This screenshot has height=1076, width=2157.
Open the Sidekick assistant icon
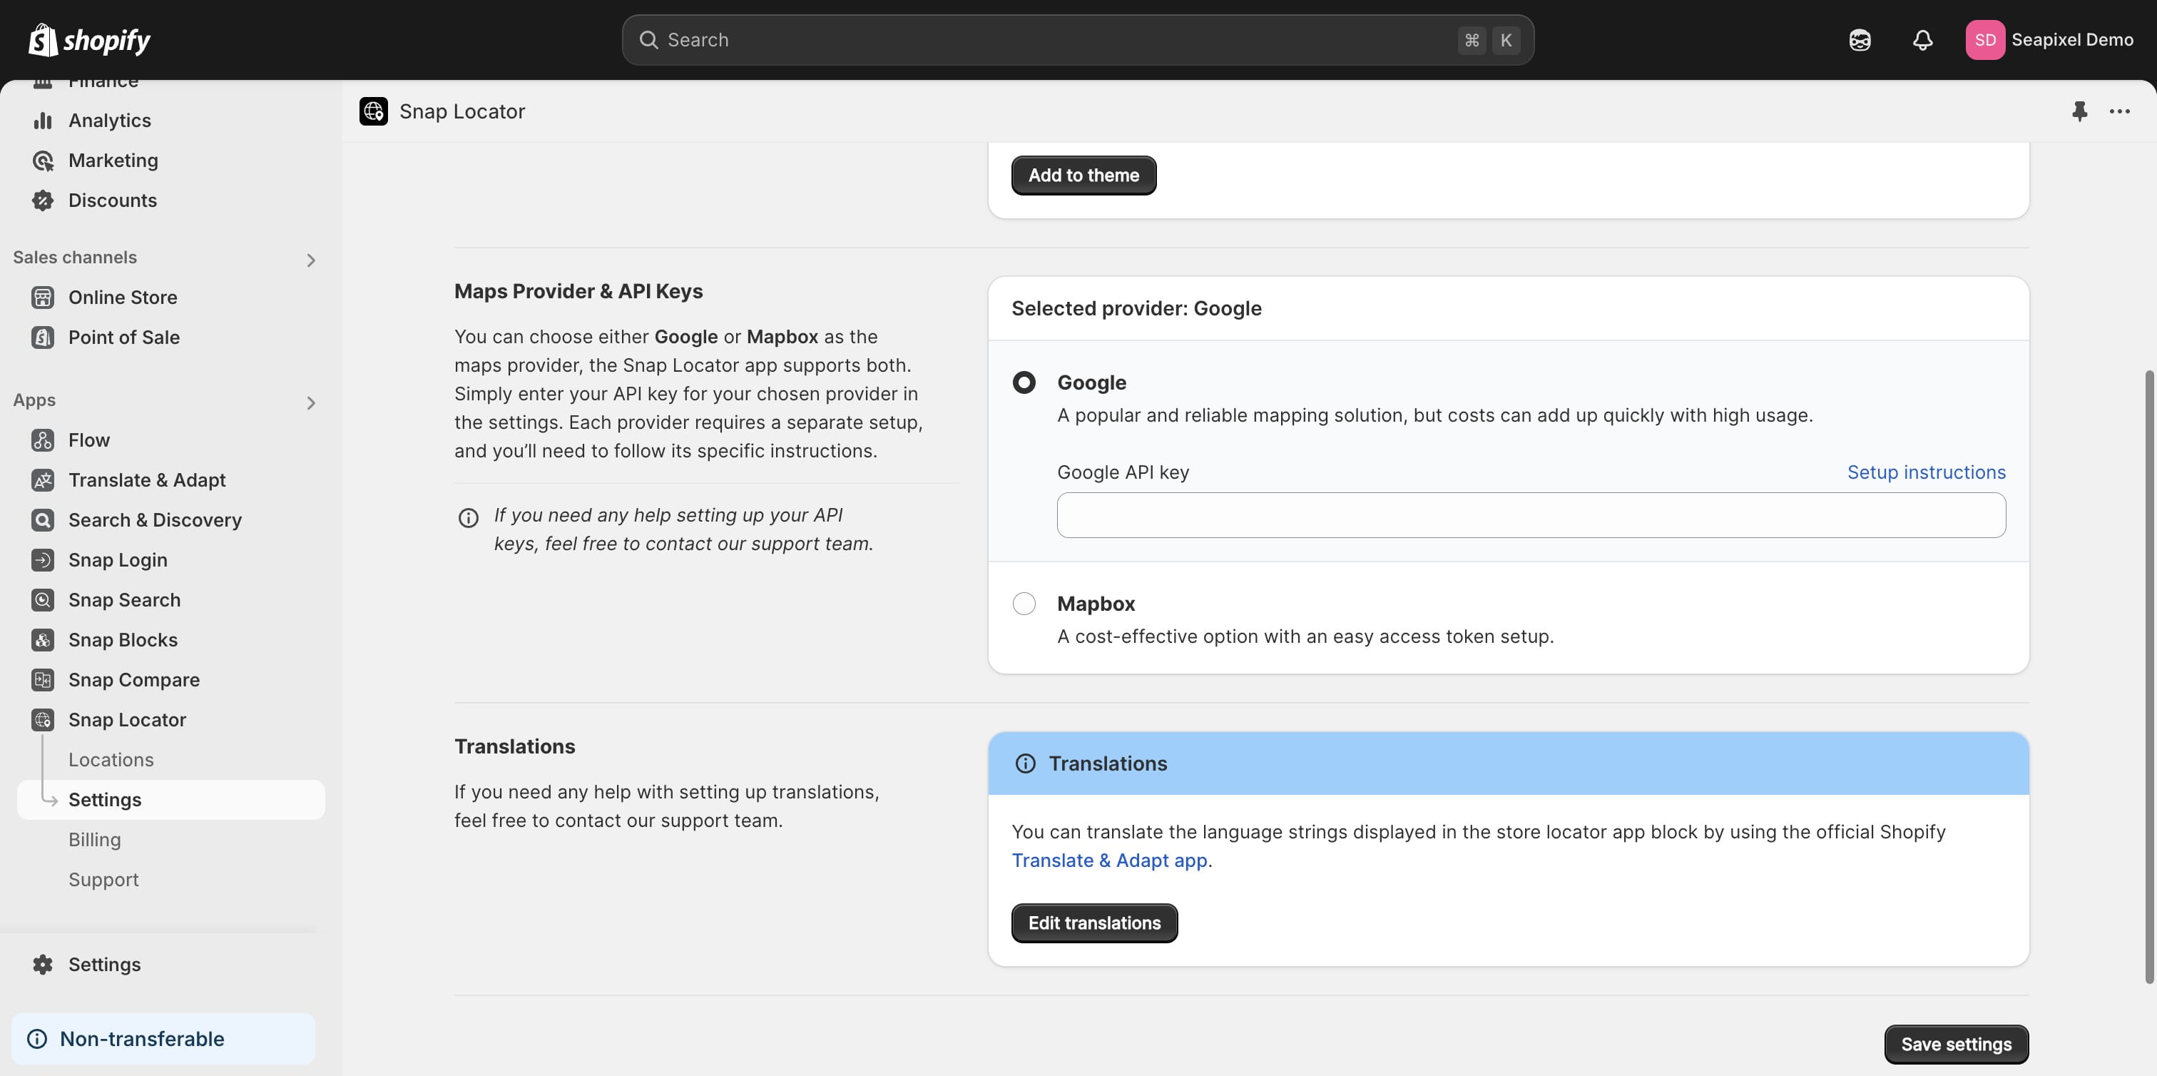click(x=1859, y=39)
